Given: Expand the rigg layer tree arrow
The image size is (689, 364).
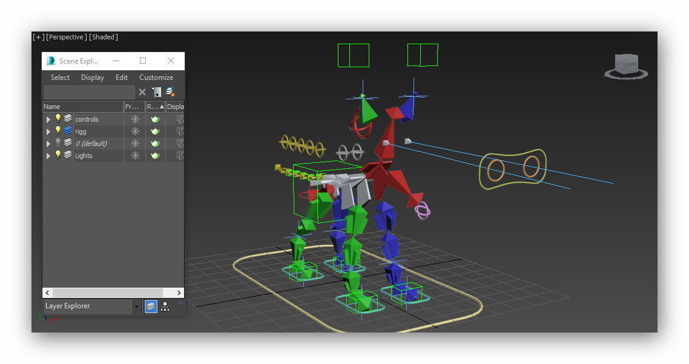Looking at the screenshot, I should click(48, 131).
